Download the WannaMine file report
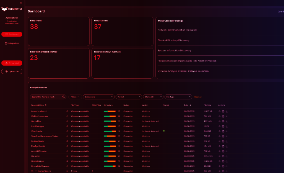 pos(227,121)
